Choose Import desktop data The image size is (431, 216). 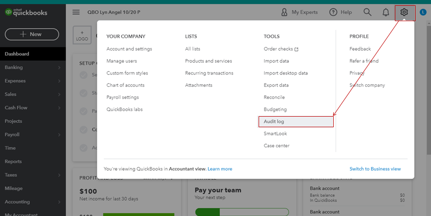click(x=286, y=73)
